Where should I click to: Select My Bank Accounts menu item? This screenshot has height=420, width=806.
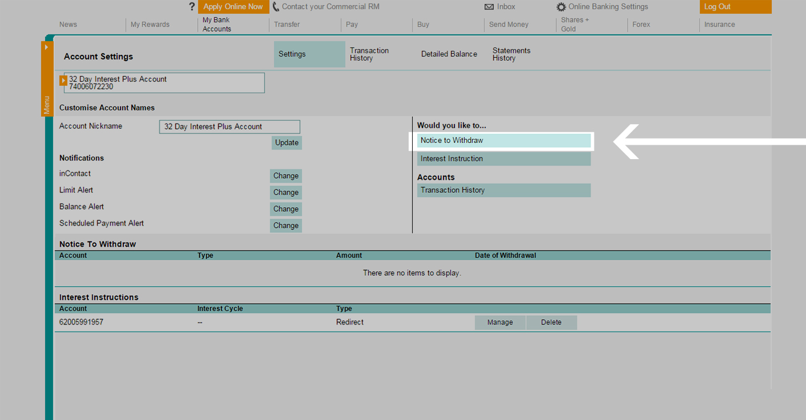[x=217, y=25]
